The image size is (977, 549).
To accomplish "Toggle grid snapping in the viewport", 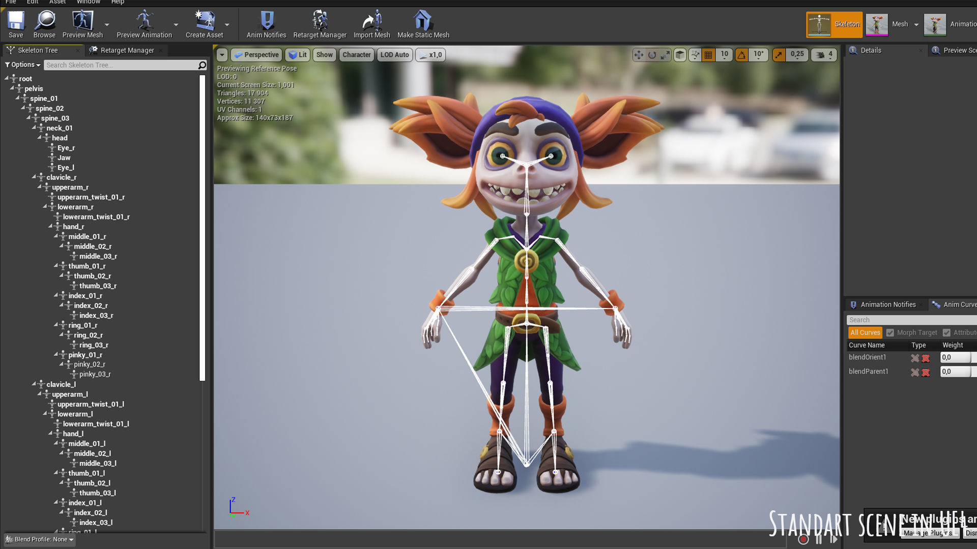I will point(708,55).
